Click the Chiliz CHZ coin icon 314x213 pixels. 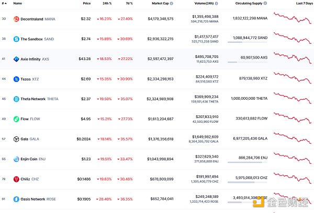click(17, 179)
